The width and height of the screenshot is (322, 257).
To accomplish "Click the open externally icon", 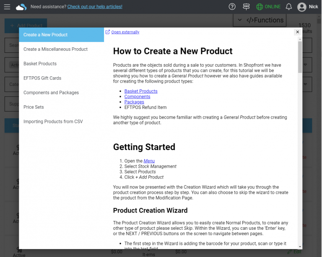I will pyautogui.click(x=108, y=32).
